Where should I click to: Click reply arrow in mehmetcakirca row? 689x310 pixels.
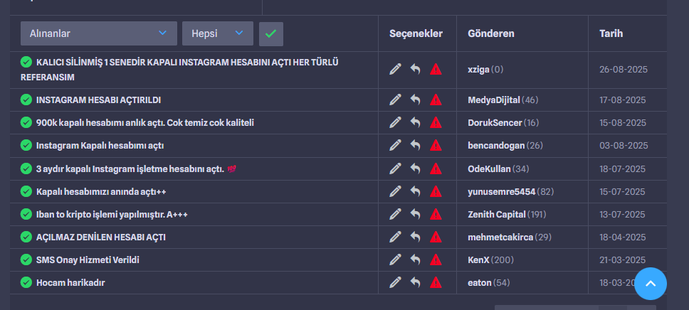pyautogui.click(x=415, y=237)
